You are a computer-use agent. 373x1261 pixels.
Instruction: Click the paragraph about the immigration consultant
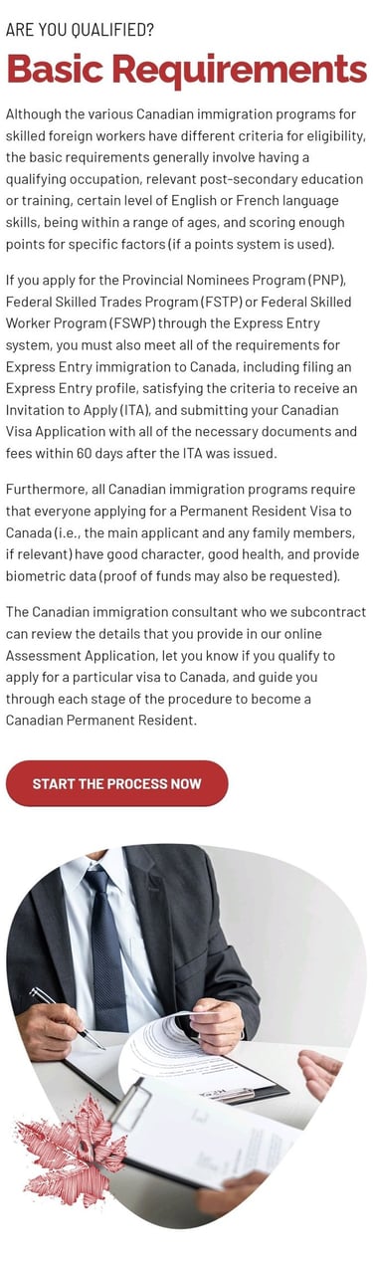tap(187, 666)
